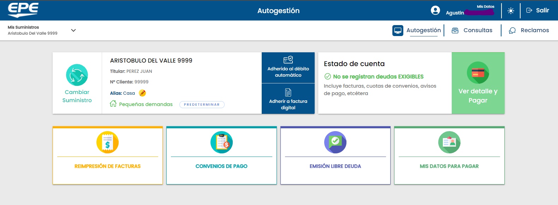
Task: Click Ver detalle y Pagar card
Action: click(x=478, y=83)
